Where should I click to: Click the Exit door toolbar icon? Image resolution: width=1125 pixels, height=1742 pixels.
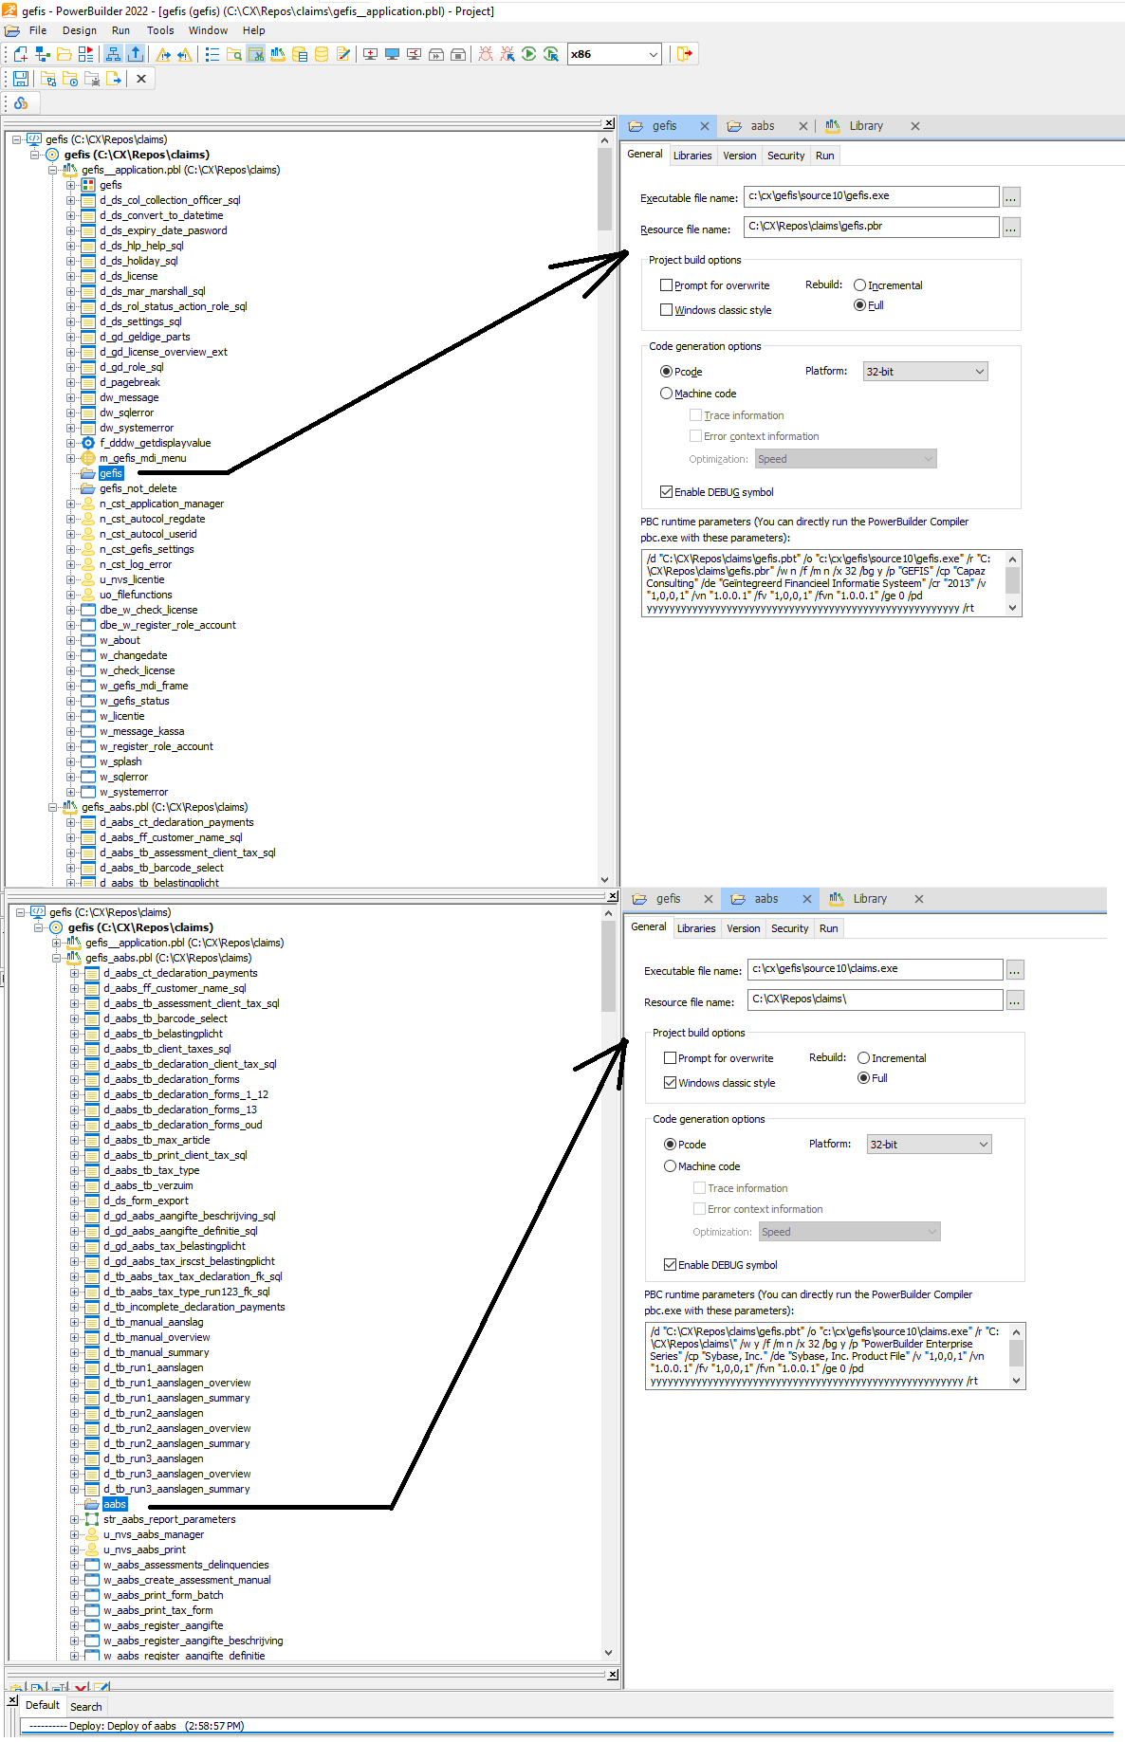684,54
